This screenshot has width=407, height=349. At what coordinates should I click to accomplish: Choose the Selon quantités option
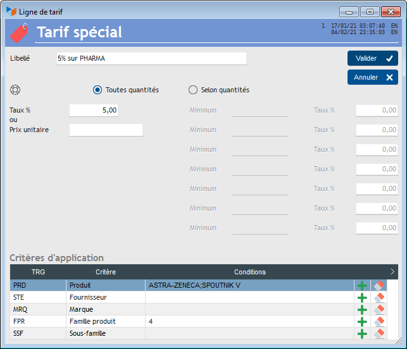pos(193,90)
